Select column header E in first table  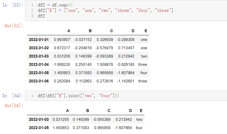(146, 31)
